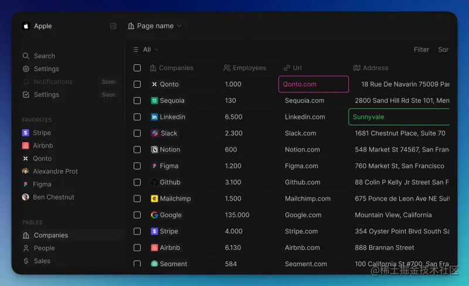The height and width of the screenshot is (286, 469).
Task: Open the Slack.com link
Action: 300,133
